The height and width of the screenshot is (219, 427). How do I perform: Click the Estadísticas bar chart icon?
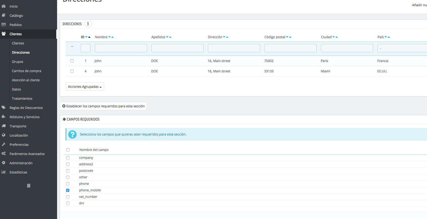coord(4,172)
